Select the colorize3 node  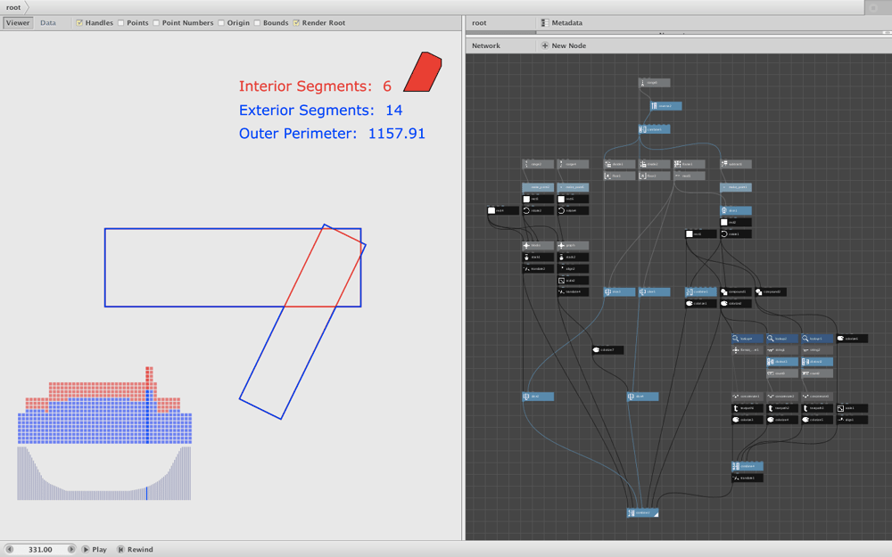(x=747, y=420)
